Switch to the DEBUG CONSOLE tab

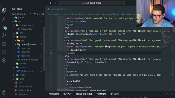tap(84, 94)
